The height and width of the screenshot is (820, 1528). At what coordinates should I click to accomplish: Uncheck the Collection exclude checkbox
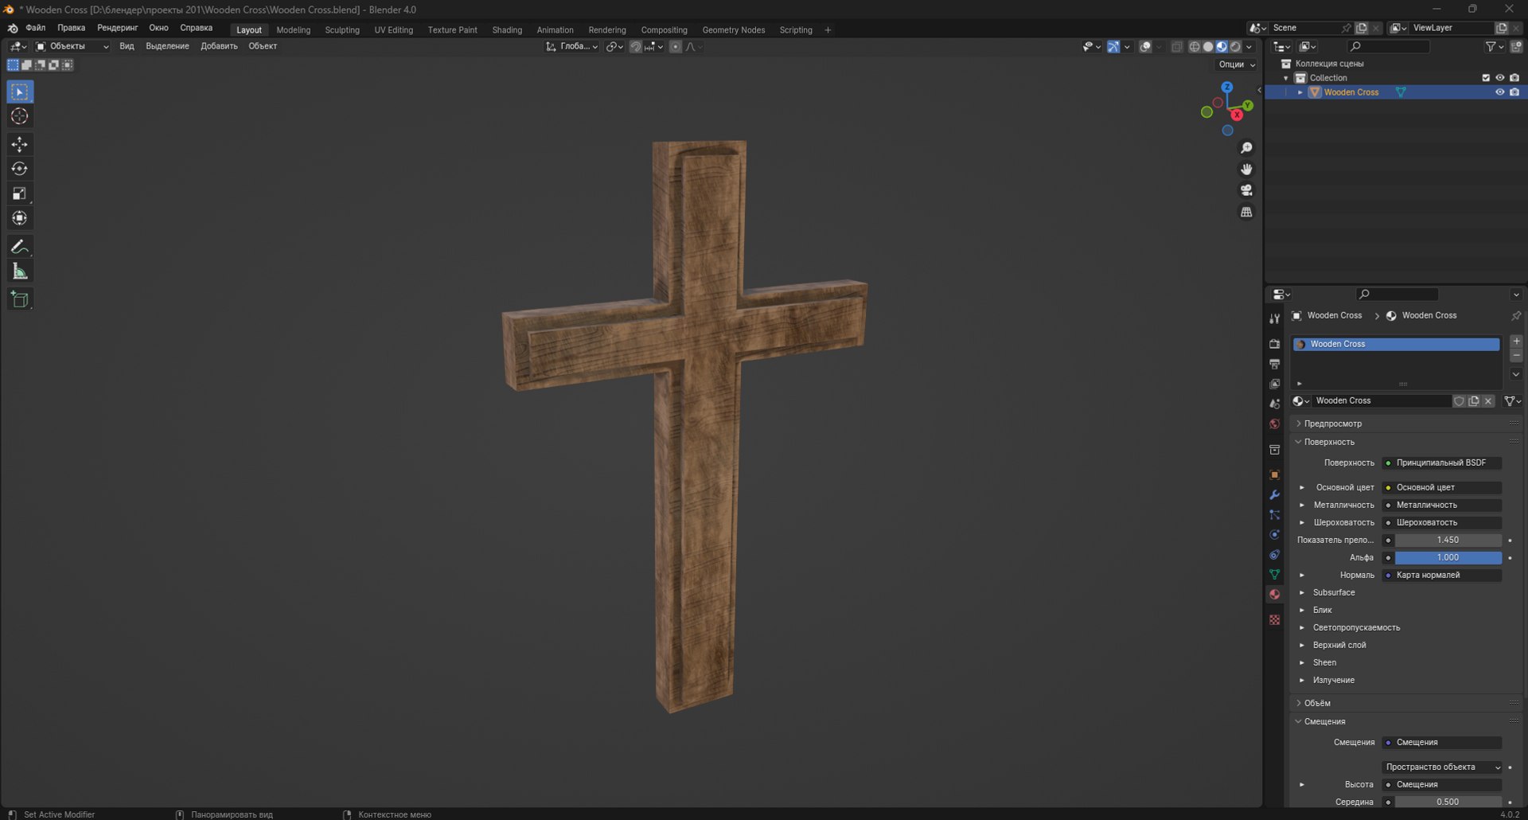[x=1485, y=78]
